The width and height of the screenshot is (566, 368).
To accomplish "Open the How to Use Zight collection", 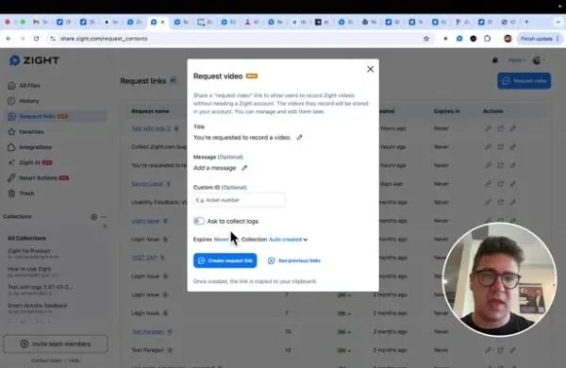I will tap(29, 269).
